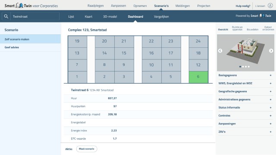Click the Huur value 657,37
The image size is (276, 155).
(112, 98)
